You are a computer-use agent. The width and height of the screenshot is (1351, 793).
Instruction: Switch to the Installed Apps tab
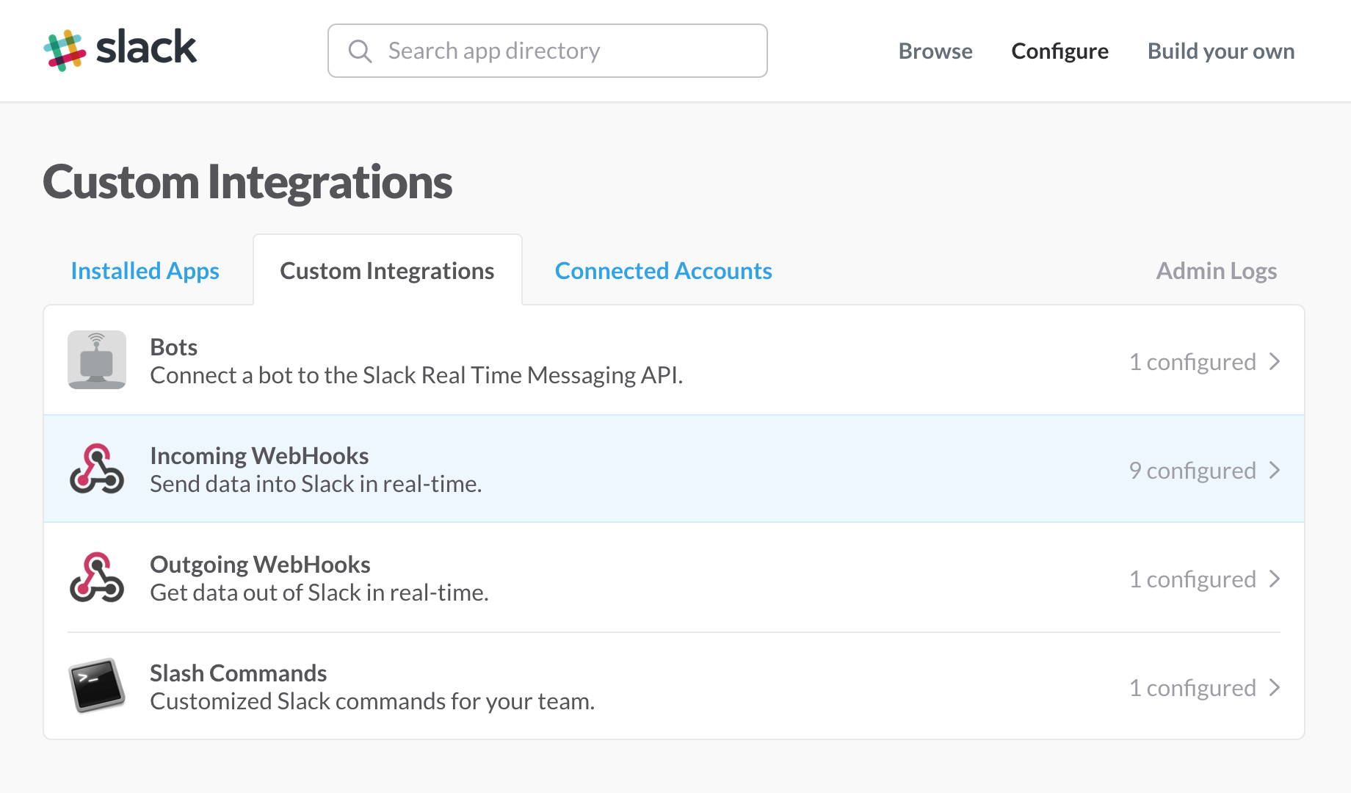(x=145, y=270)
